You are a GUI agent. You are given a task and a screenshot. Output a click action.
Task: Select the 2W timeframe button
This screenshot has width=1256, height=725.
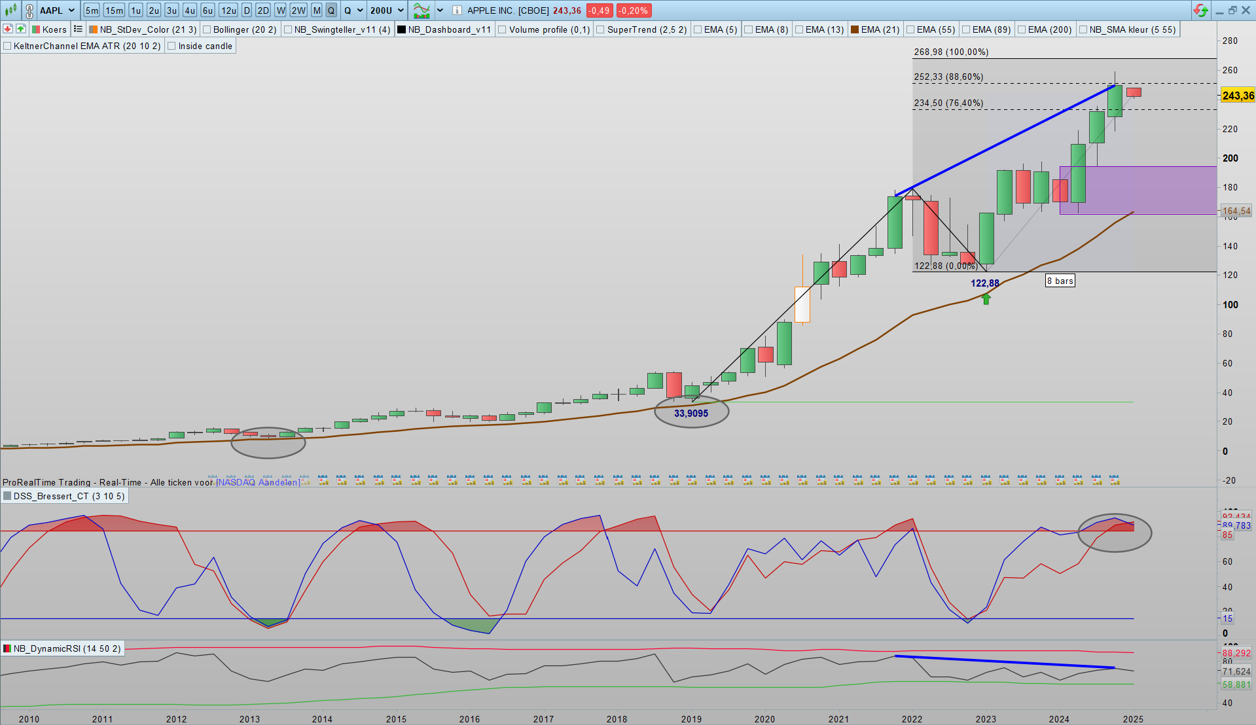click(x=298, y=10)
